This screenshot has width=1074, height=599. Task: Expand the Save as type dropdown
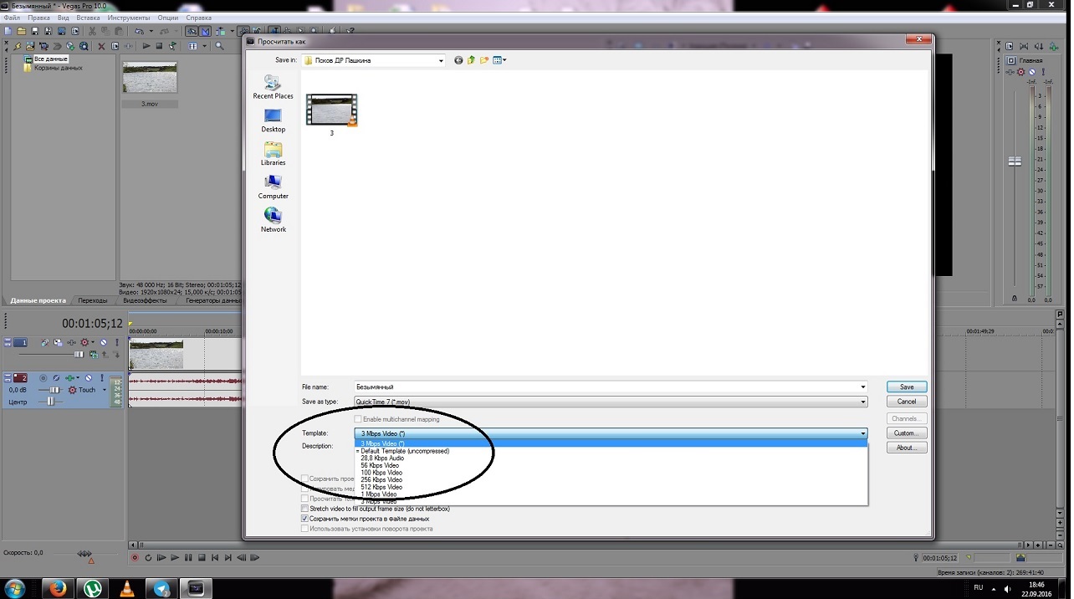[862, 402]
